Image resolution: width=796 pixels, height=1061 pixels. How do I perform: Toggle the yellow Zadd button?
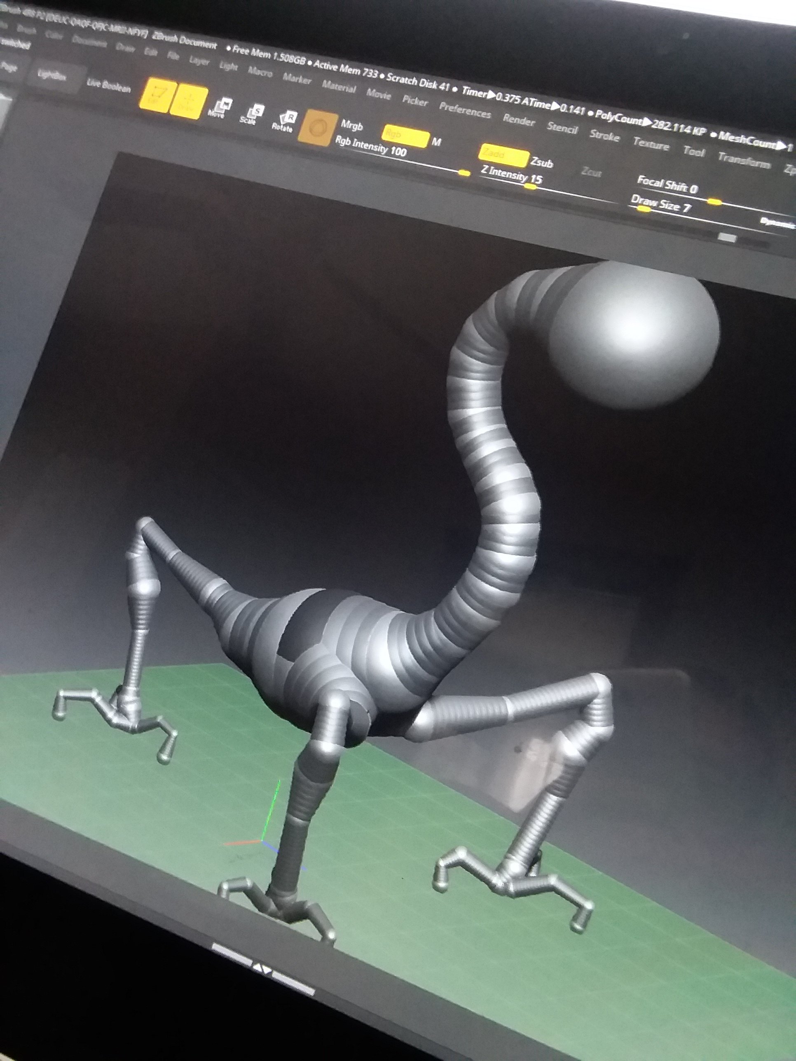(x=503, y=155)
